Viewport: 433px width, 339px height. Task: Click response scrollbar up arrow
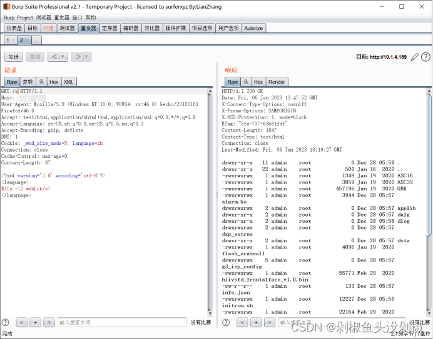[x=429, y=91]
